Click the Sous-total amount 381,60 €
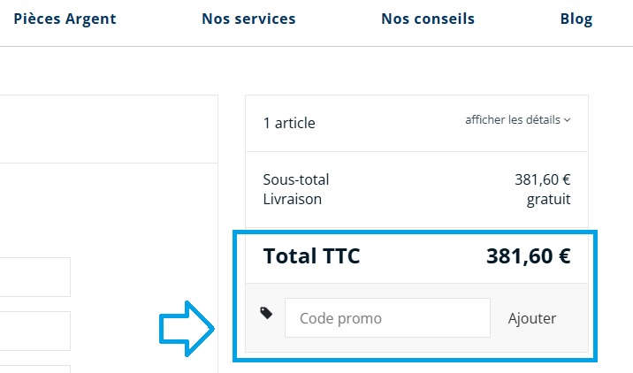Screen dimensions: 633x373 (x=542, y=179)
